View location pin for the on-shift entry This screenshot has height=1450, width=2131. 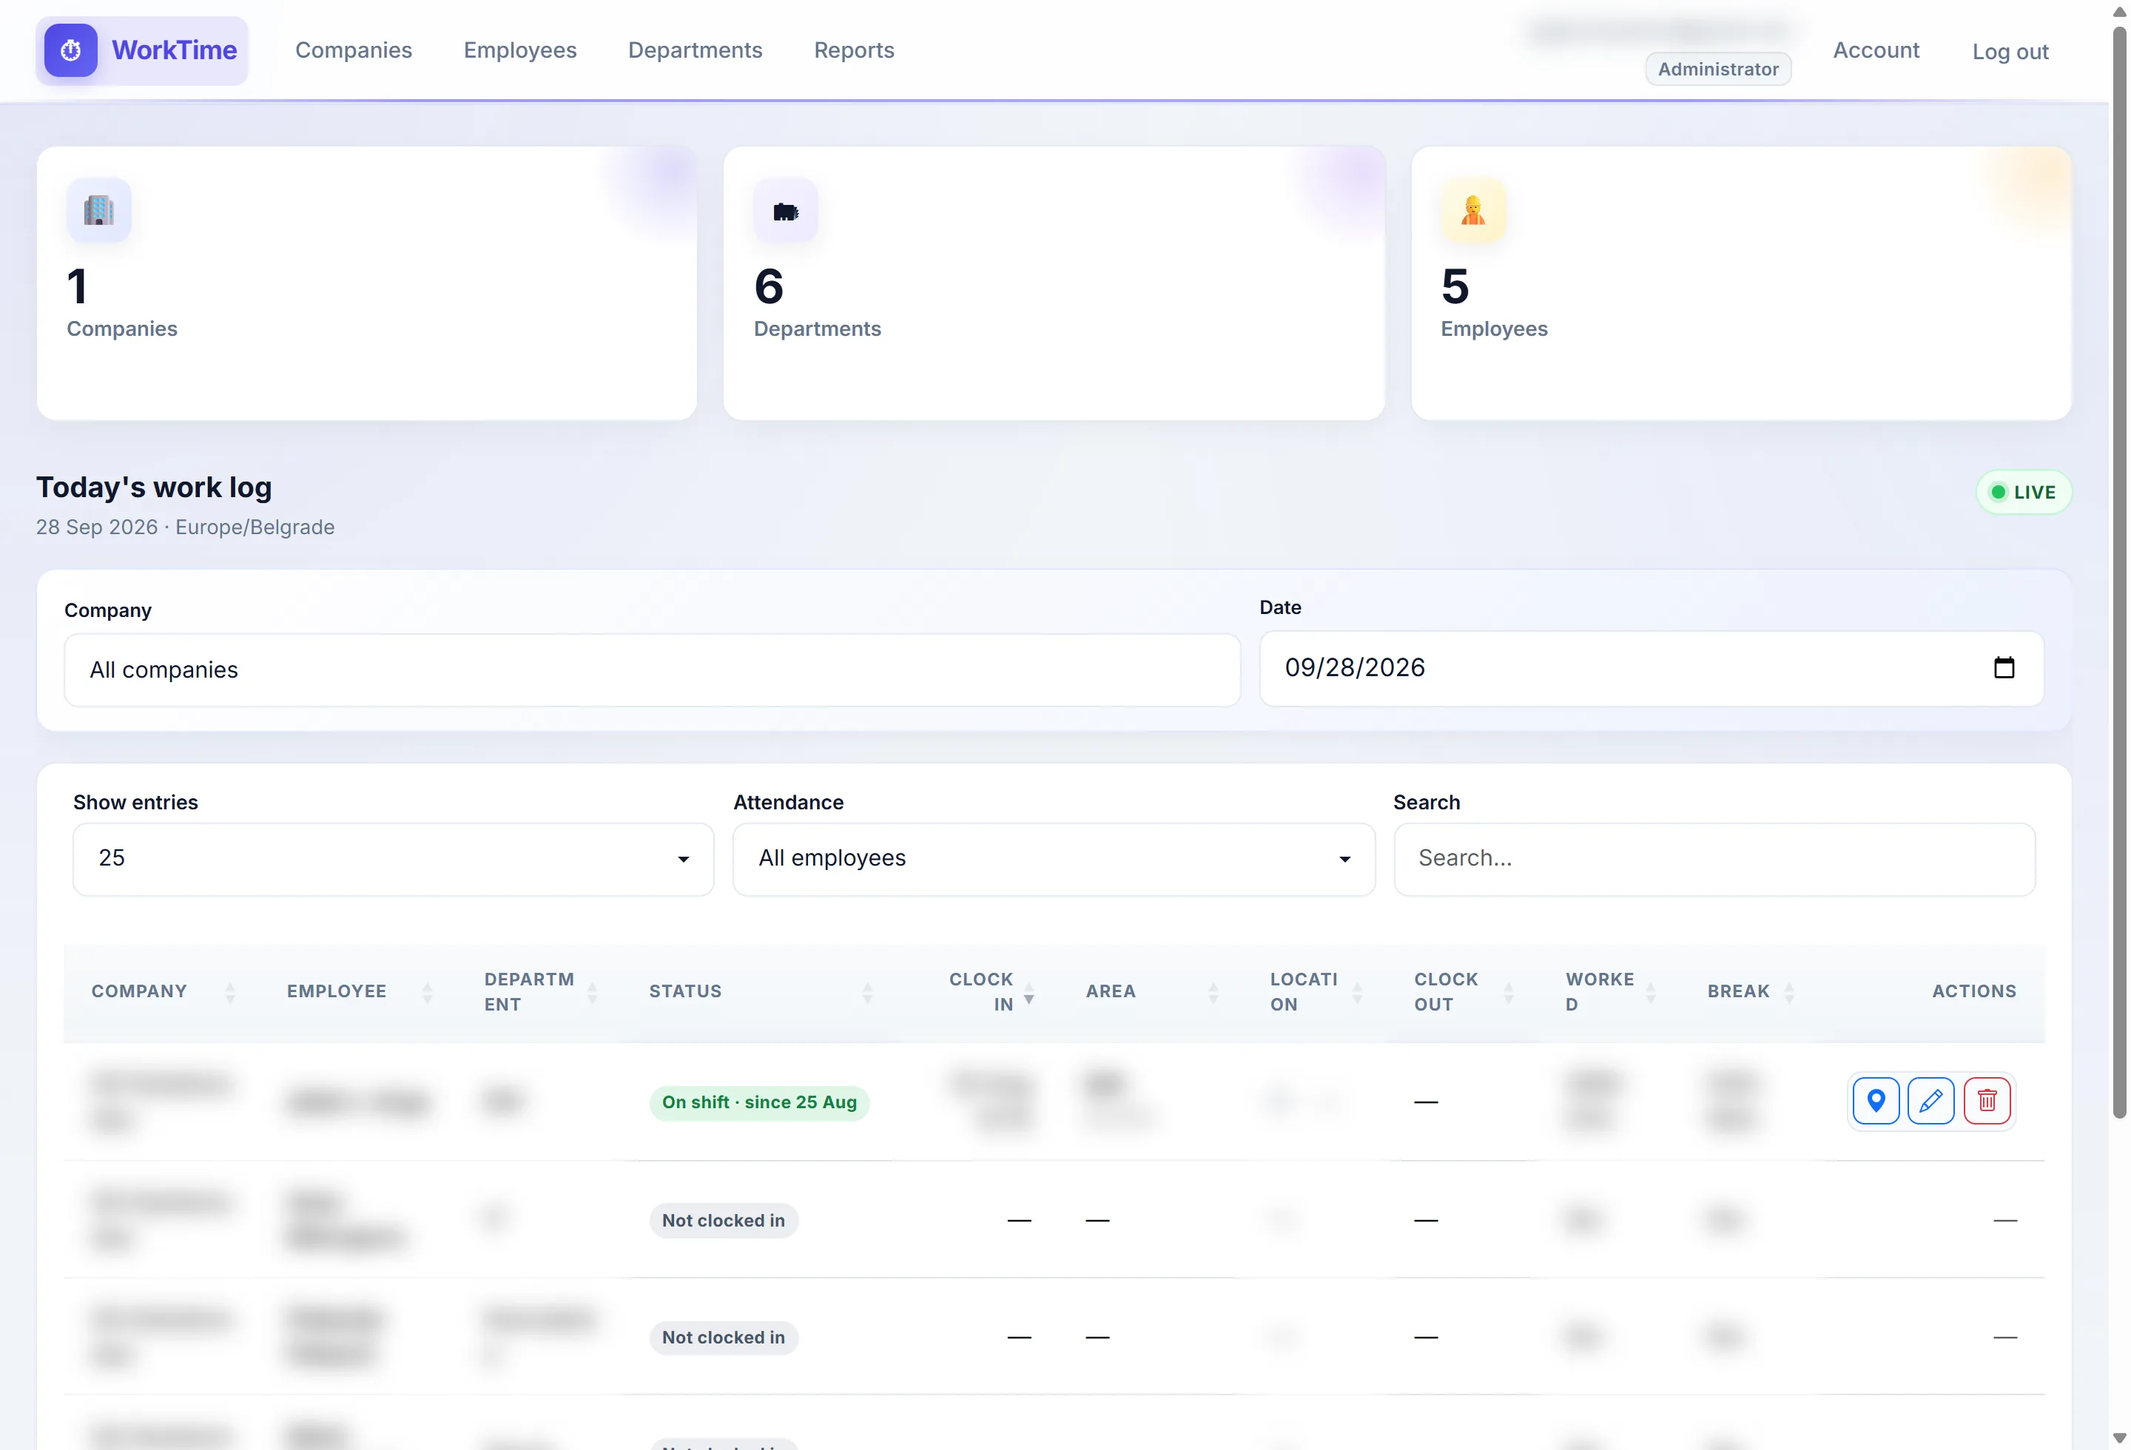pos(1875,1101)
